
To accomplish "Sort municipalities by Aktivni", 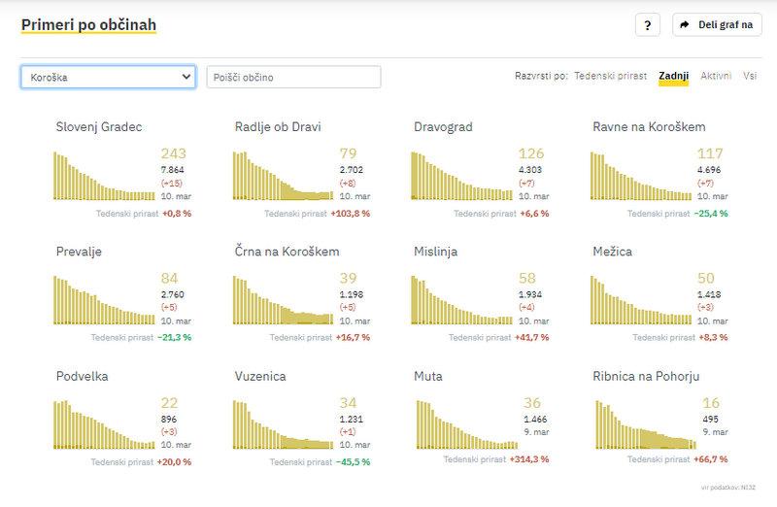I will tap(716, 76).
